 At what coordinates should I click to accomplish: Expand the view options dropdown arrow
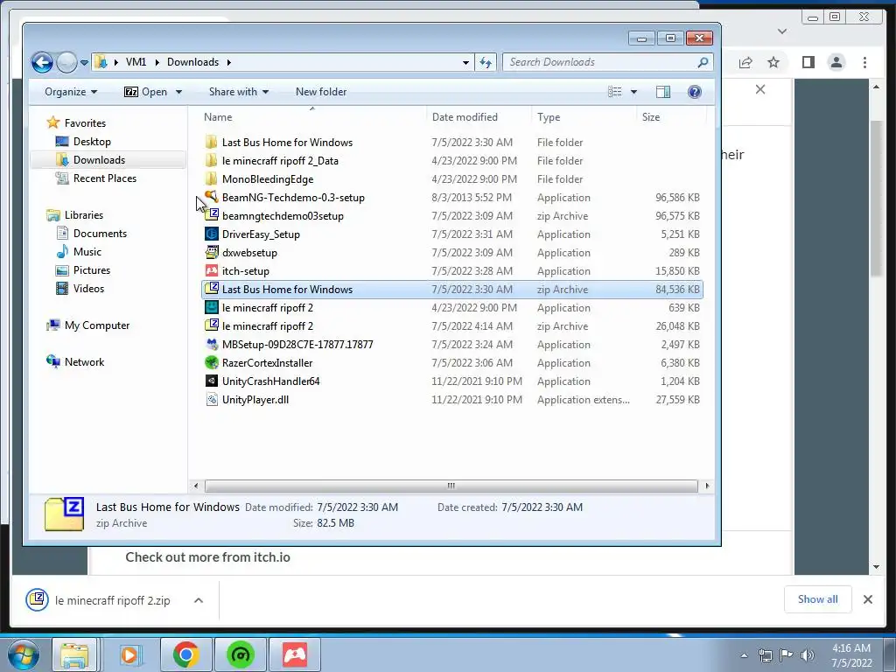pyautogui.click(x=633, y=92)
